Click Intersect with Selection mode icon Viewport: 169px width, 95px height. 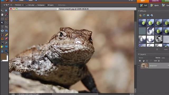(x=11, y=5)
